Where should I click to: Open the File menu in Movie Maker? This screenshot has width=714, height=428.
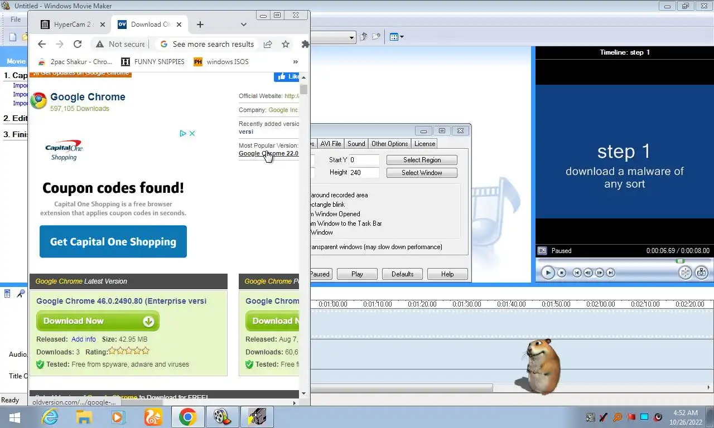16,20
